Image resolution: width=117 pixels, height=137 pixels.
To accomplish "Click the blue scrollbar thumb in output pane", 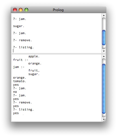I will 104,89.
